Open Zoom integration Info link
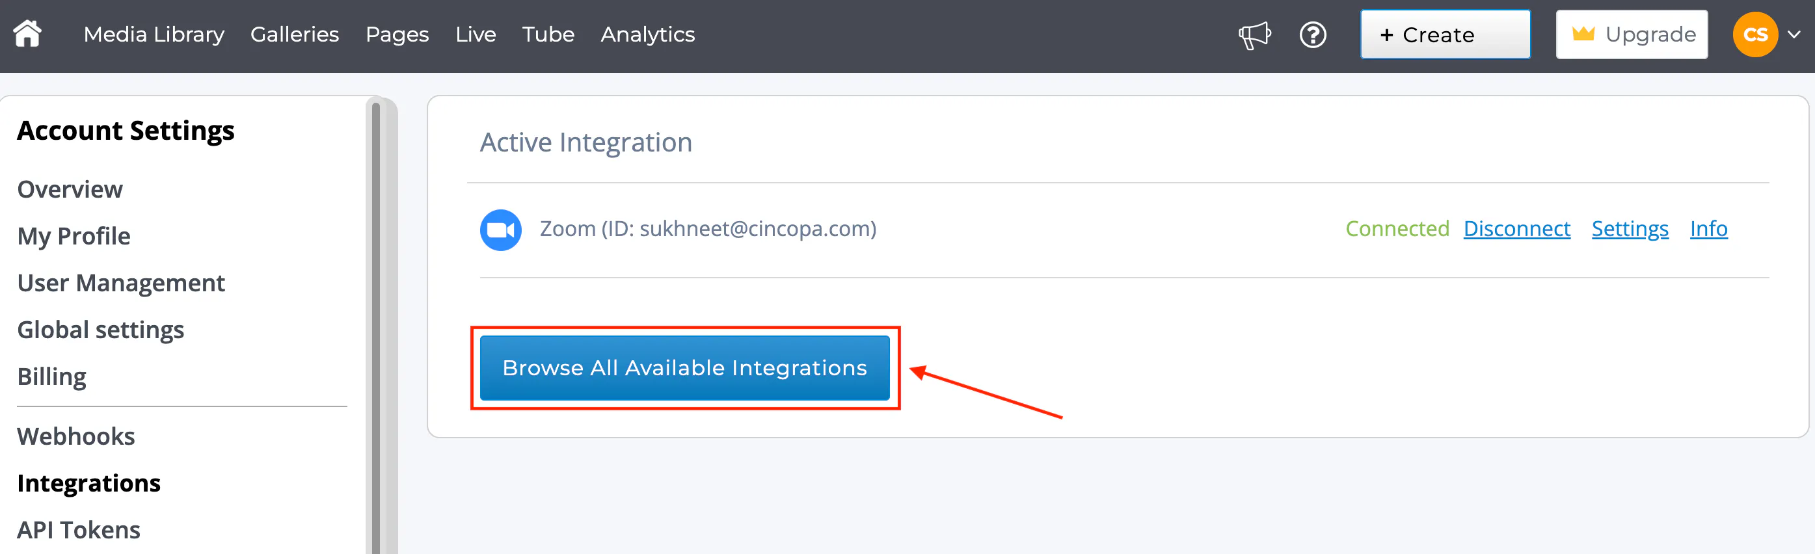 [1708, 229]
